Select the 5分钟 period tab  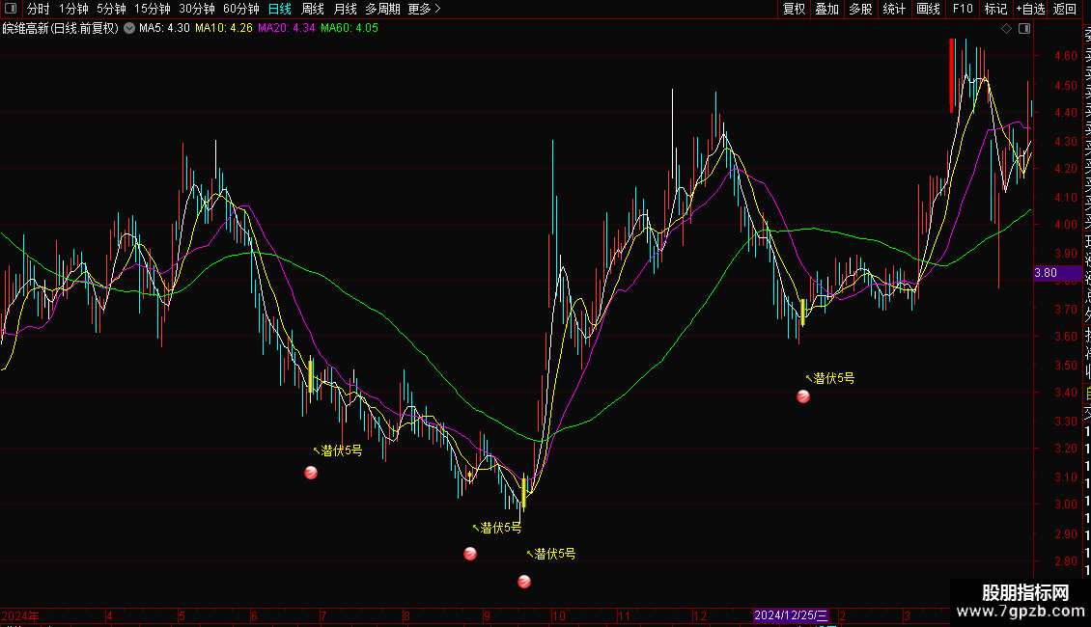click(111, 9)
